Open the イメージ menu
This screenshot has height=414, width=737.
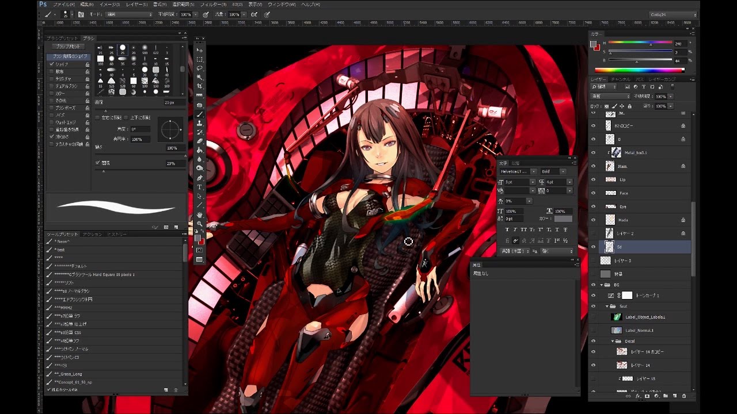(x=111, y=5)
